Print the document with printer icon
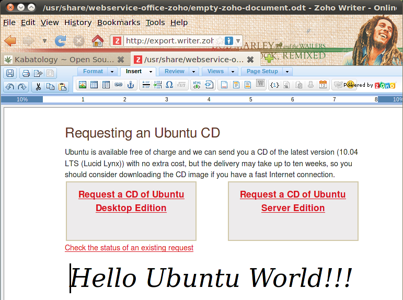 tap(26, 73)
